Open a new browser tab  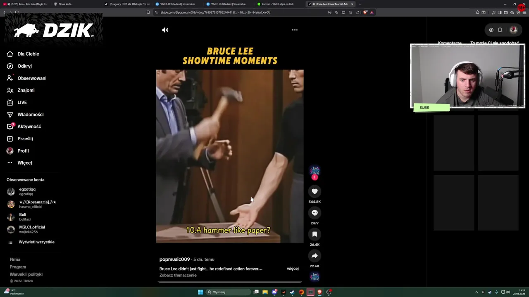tap(360, 4)
